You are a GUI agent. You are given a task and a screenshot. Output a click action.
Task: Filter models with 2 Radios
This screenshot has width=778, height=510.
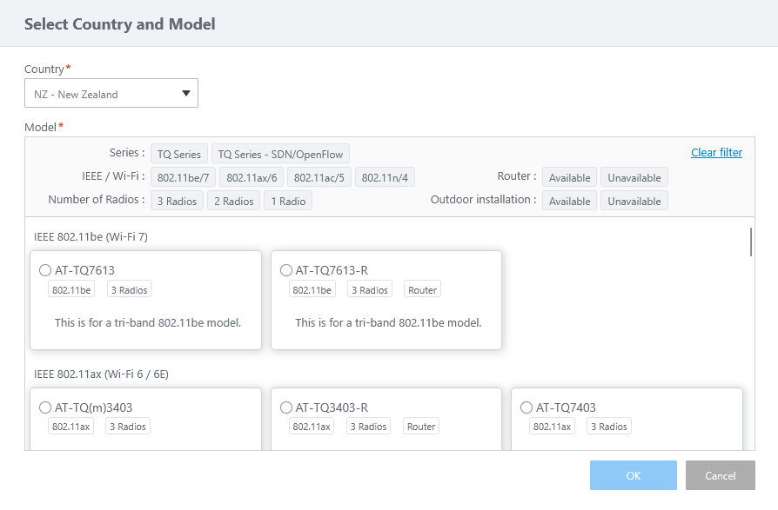[x=234, y=201]
